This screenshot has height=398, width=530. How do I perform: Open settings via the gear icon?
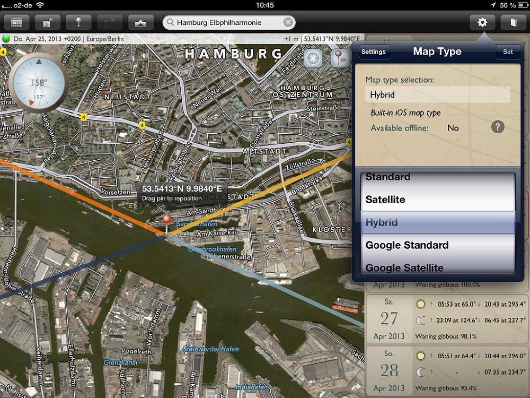coord(482,22)
